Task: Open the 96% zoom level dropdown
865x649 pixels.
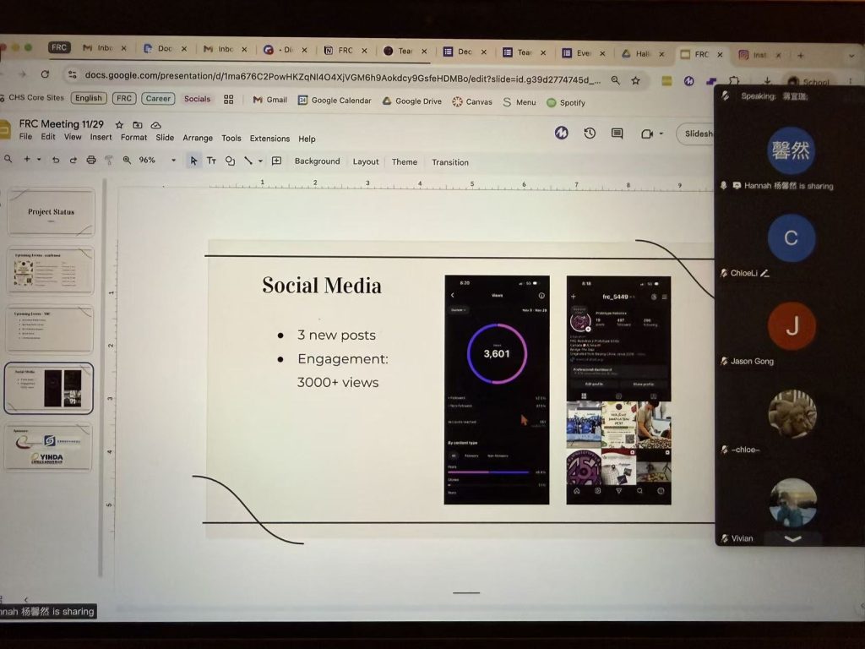Action: click(173, 161)
